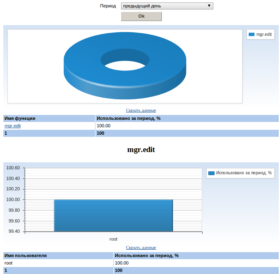Click the bar chart legend color swatch

[x=212, y=173]
